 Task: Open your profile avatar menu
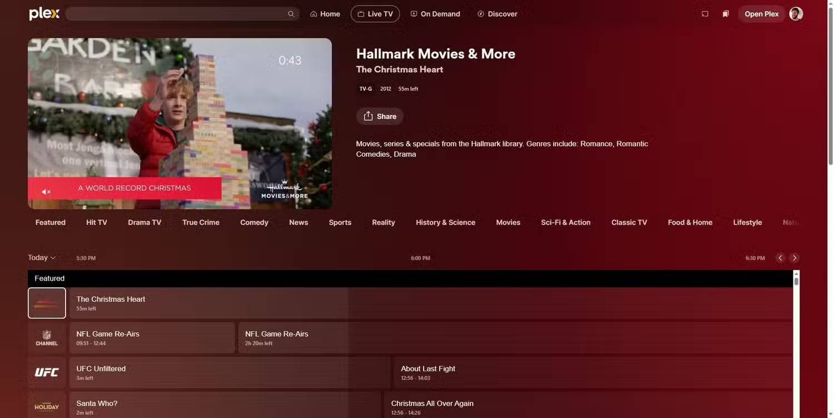pyautogui.click(x=796, y=13)
